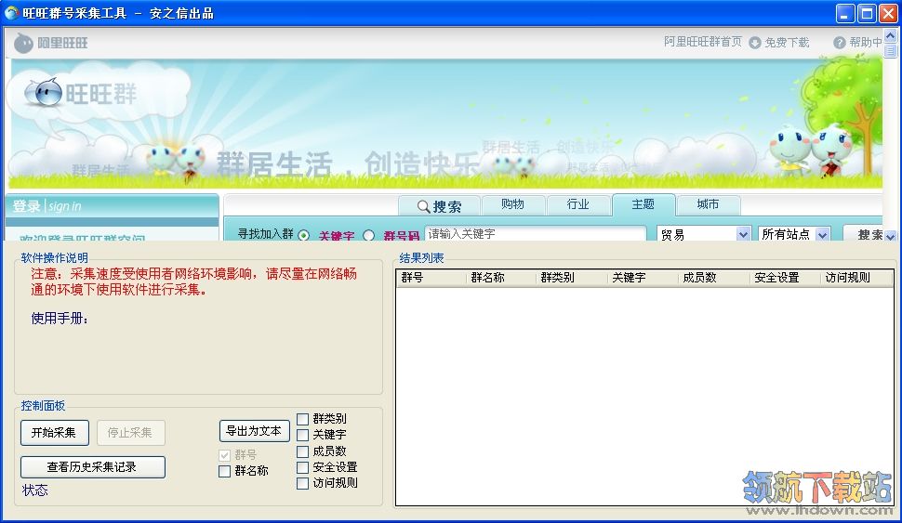Click the 群号 column header

(431, 278)
